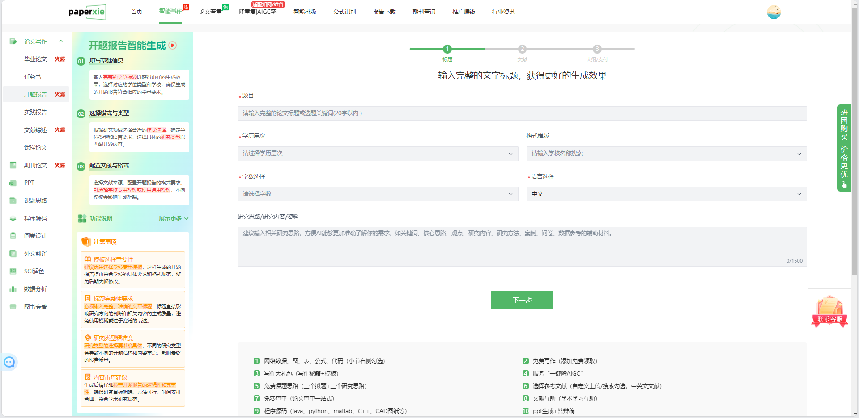Click the 拼团购买 side banner

coord(844,148)
